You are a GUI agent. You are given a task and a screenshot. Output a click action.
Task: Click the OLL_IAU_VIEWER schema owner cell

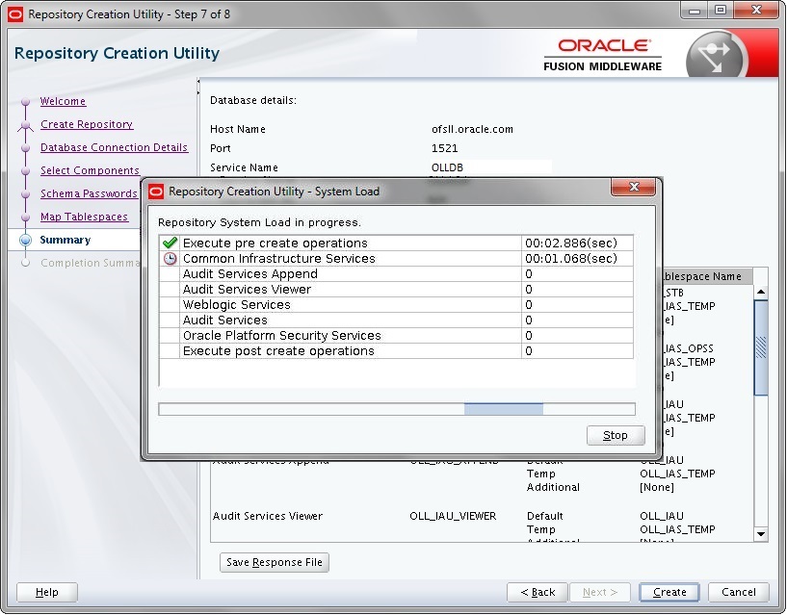pyautogui.click(x=453, y=516)
